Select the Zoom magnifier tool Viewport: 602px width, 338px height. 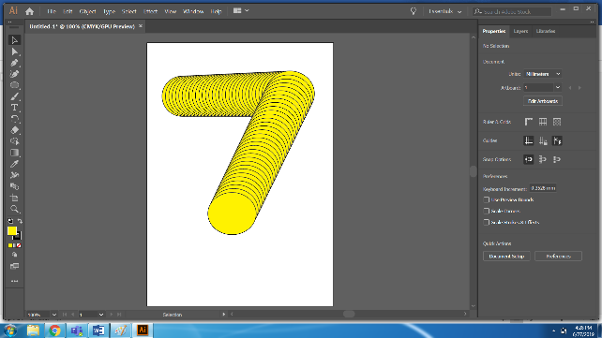(15, 209)
